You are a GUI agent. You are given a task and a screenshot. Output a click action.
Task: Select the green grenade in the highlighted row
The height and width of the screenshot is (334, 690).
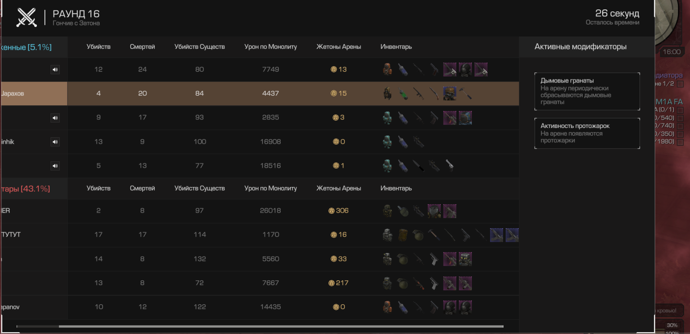point(403,94)
